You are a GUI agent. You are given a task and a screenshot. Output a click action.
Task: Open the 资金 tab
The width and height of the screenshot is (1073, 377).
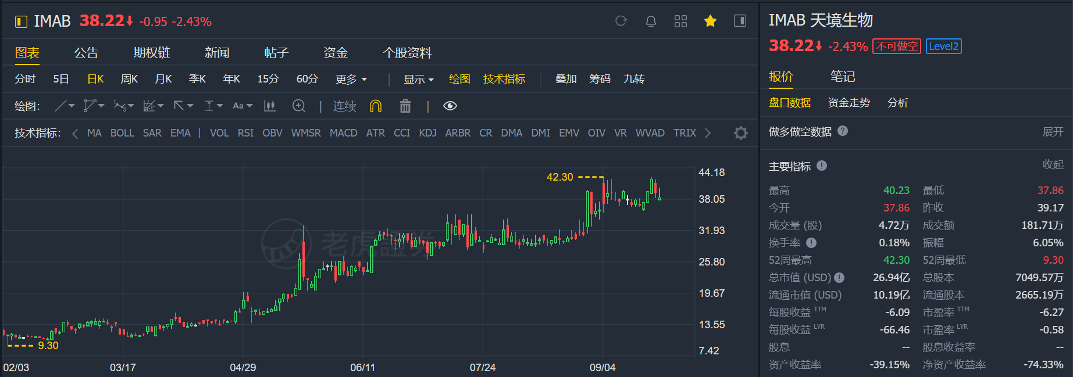(336, 53)
